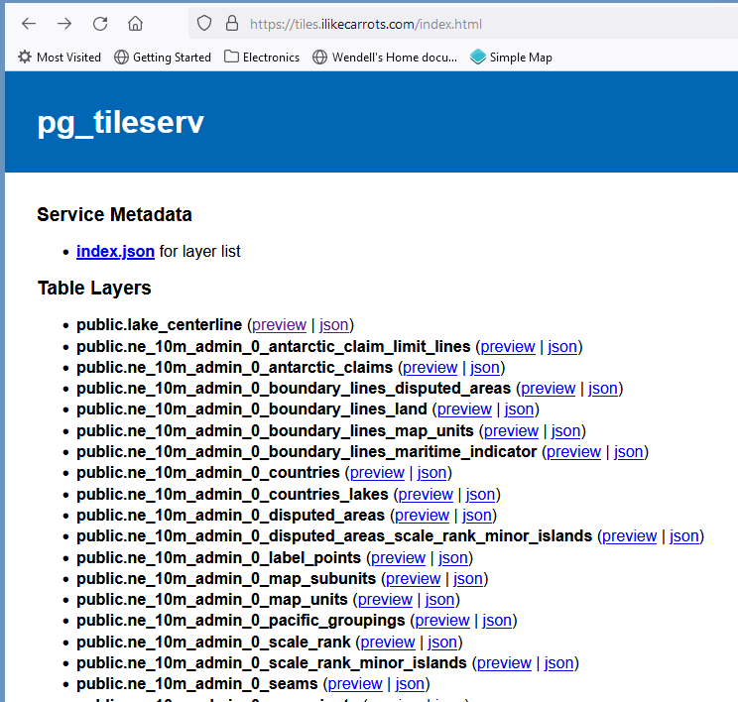This screenshot has height=702, width=738.
Task: Open the Getting Started bookmark
Action: pos(163,58)
